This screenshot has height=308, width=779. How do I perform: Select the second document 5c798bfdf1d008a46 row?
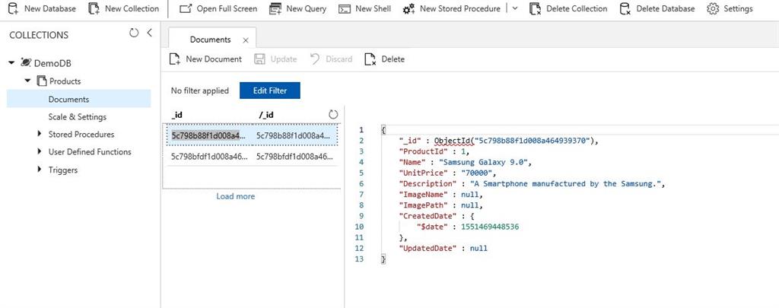tap(252, 156)
